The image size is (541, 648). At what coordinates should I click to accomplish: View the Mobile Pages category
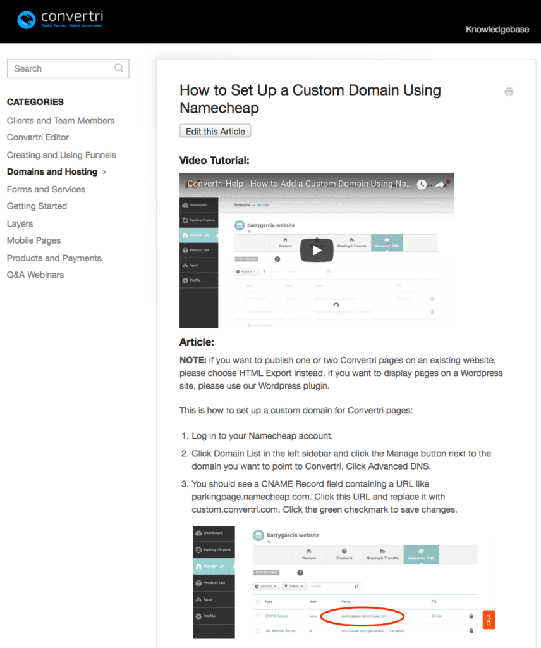pos(34,240)
